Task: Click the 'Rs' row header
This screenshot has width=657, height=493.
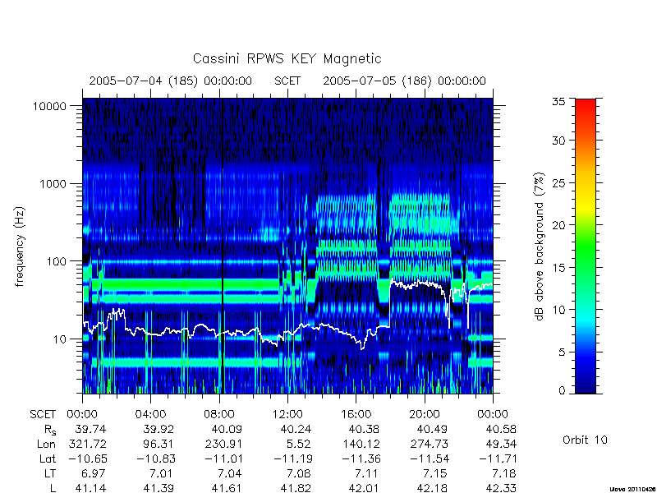Action: click(50, 430)
